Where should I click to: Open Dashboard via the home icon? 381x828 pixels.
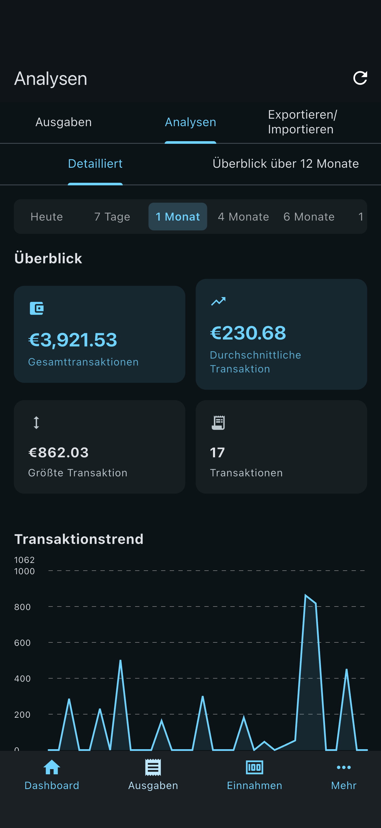click(x=52, y=768)
